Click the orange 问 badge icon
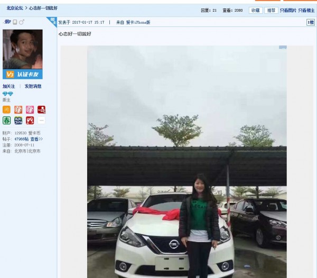Image resolution: width=317 pixels, height=278 pixels. tap(6, 109)
